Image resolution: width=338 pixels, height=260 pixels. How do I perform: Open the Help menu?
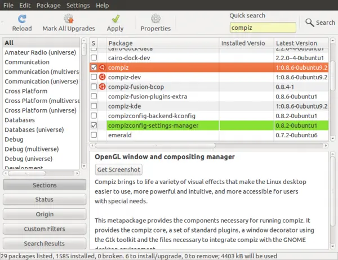103,6
